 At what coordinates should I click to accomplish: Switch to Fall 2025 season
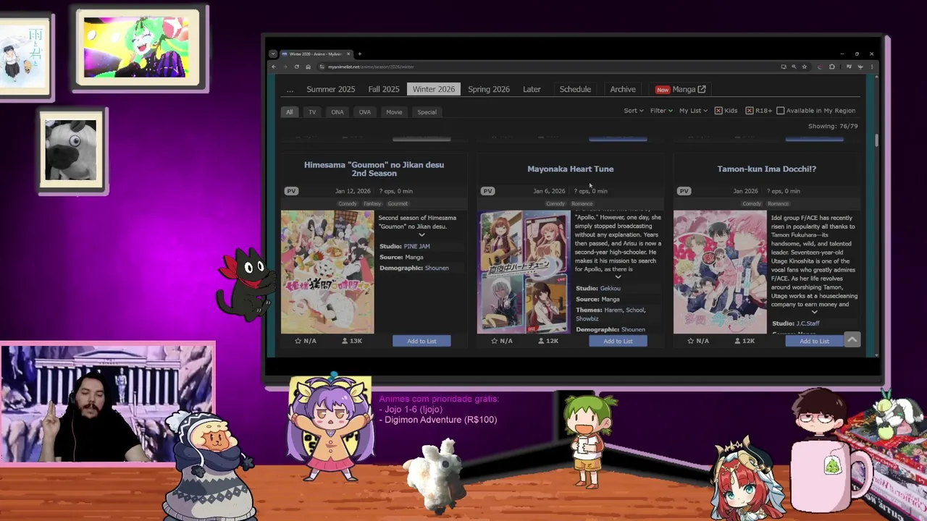(x=384, y=89)
